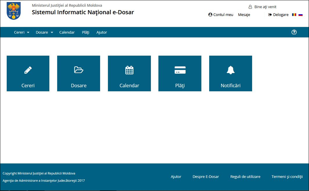The height and width of the screenshot is (191, 309).
Task: Open Contul meu account page
Action: 221,15
